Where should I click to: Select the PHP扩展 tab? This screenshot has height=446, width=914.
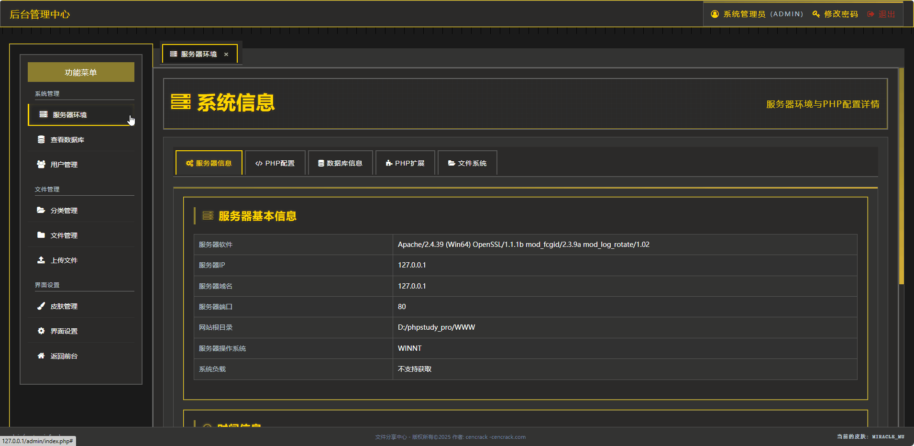point(405,163)
